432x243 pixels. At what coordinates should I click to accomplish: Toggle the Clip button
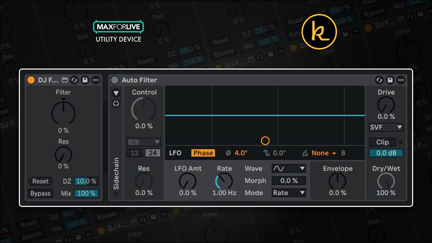coord(382,142)
